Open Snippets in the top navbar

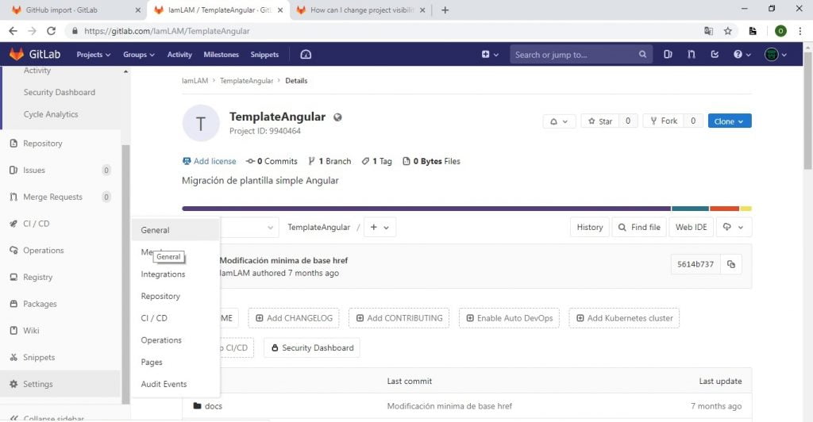[x=264, y=55]
